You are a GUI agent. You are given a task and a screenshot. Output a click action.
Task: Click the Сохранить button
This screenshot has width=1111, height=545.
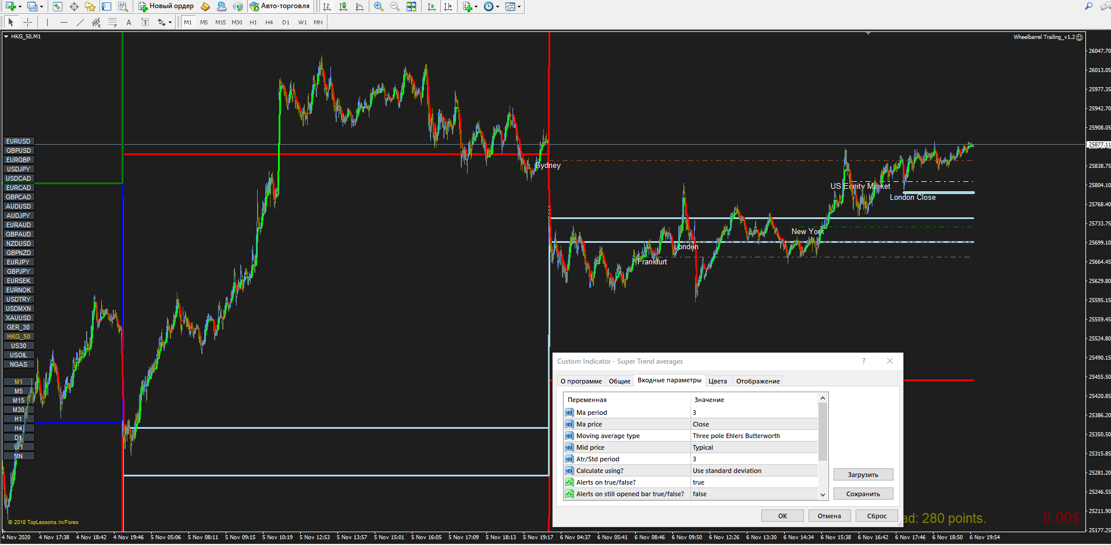(863, 494)
